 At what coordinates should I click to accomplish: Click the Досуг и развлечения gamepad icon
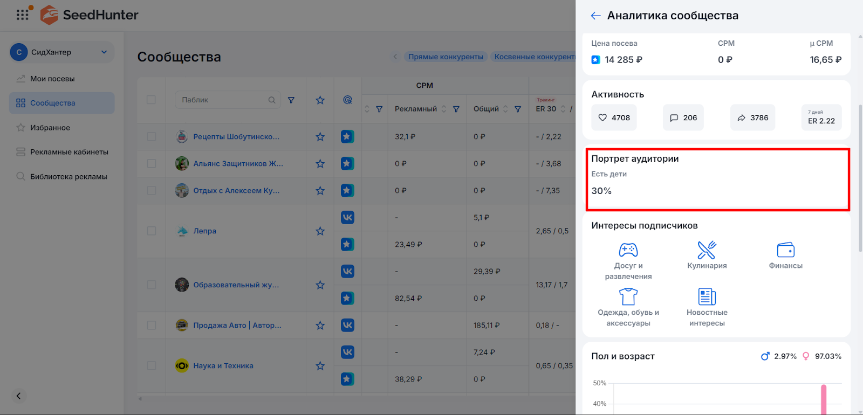(x=628, y=250)
